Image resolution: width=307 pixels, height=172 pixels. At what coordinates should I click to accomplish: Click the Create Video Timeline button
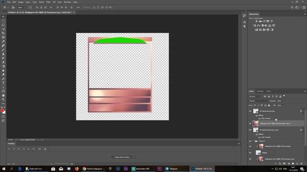(122, 157)
